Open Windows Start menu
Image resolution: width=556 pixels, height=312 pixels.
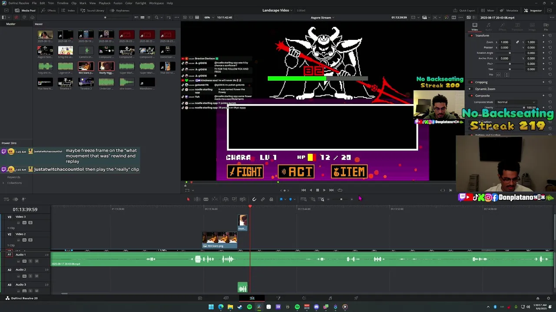(x=211, y=307)
